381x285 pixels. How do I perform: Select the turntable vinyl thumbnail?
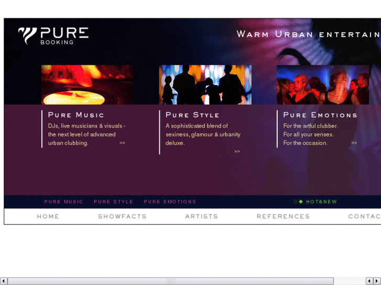pyautogui.click(x=88, y=85)
